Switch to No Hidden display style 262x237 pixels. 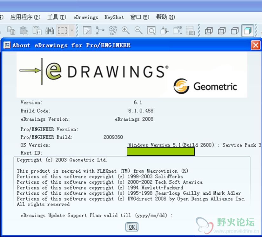coord(235,31)
